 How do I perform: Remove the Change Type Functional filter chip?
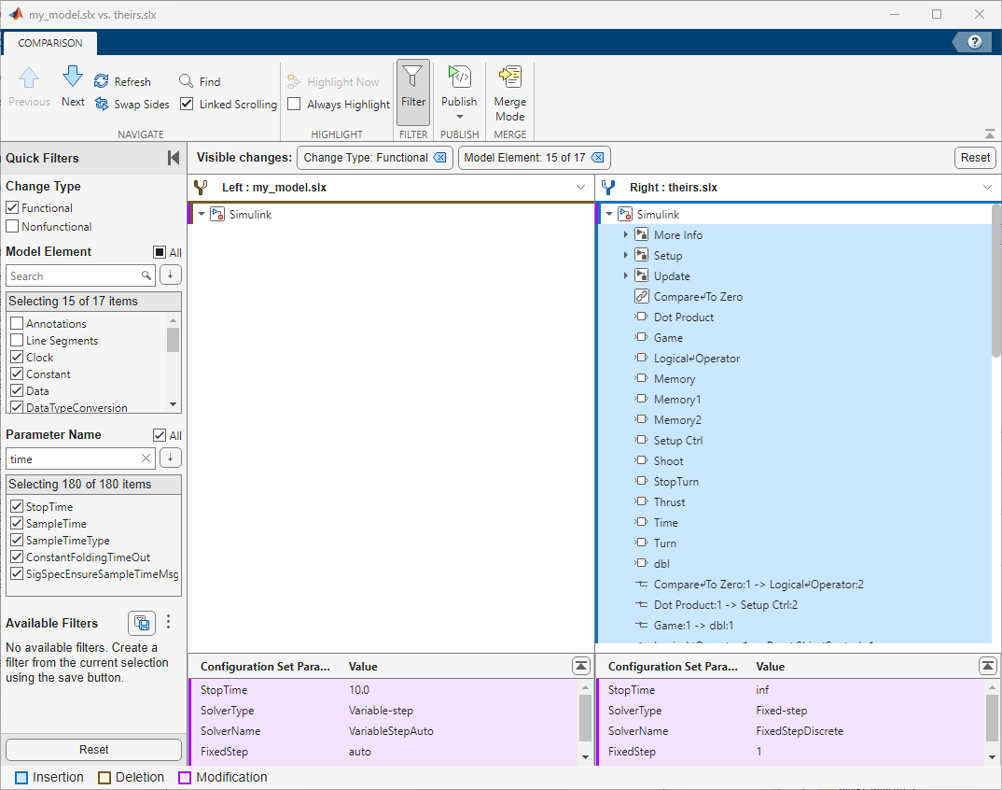440,157
